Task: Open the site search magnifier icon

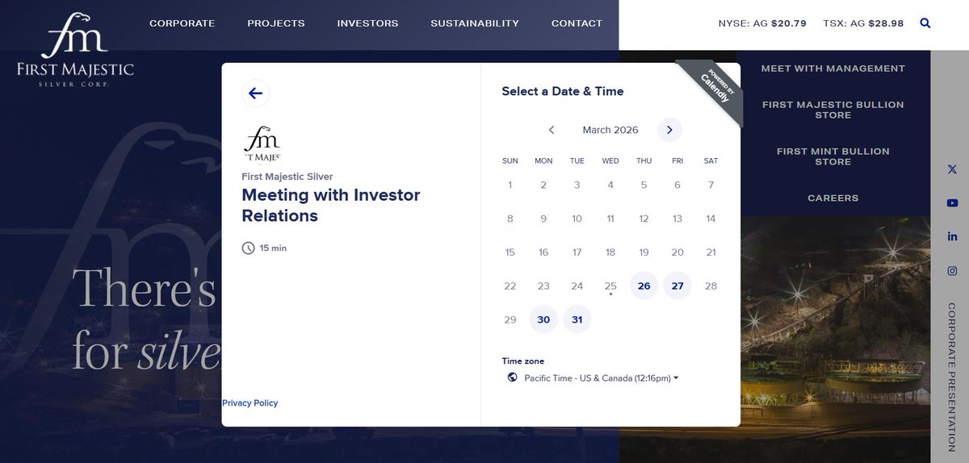Action: 925,23
